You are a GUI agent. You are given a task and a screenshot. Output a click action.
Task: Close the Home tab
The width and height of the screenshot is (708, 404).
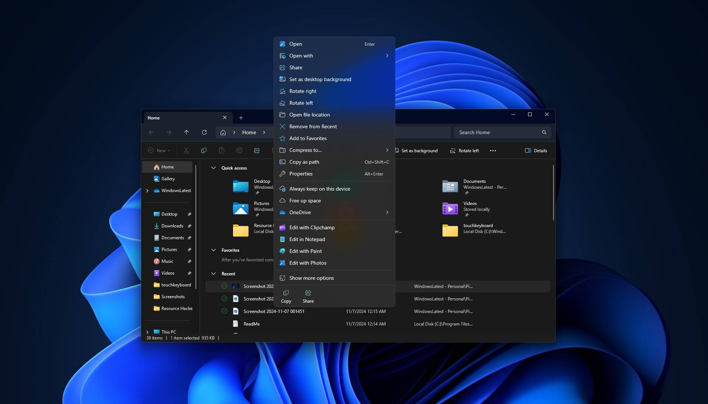tap(225, 118)
